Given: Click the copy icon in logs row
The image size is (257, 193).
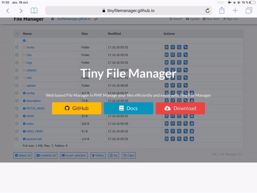Looking at the screenshot, I should pyautogui.click(x=179, y=63).
